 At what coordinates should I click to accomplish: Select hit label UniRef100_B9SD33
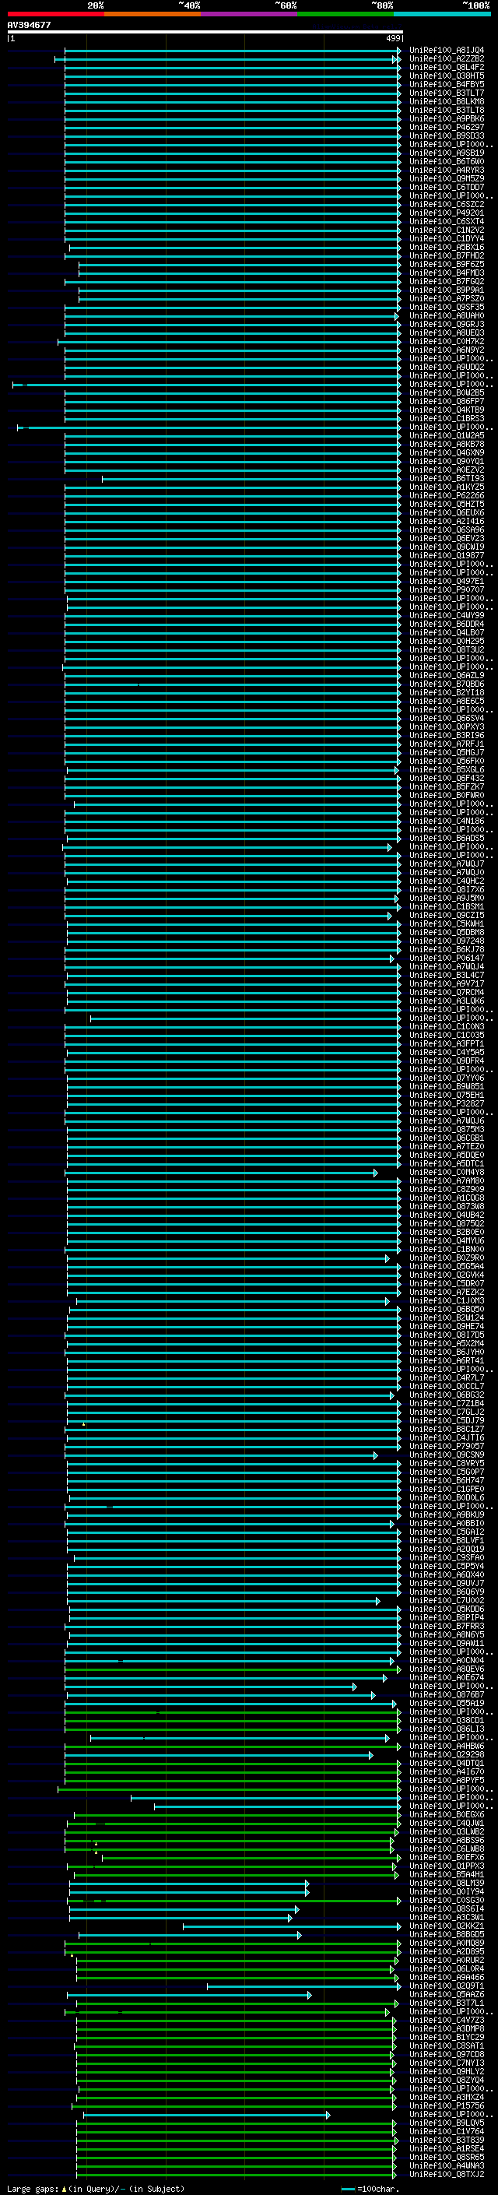(446, 135)
